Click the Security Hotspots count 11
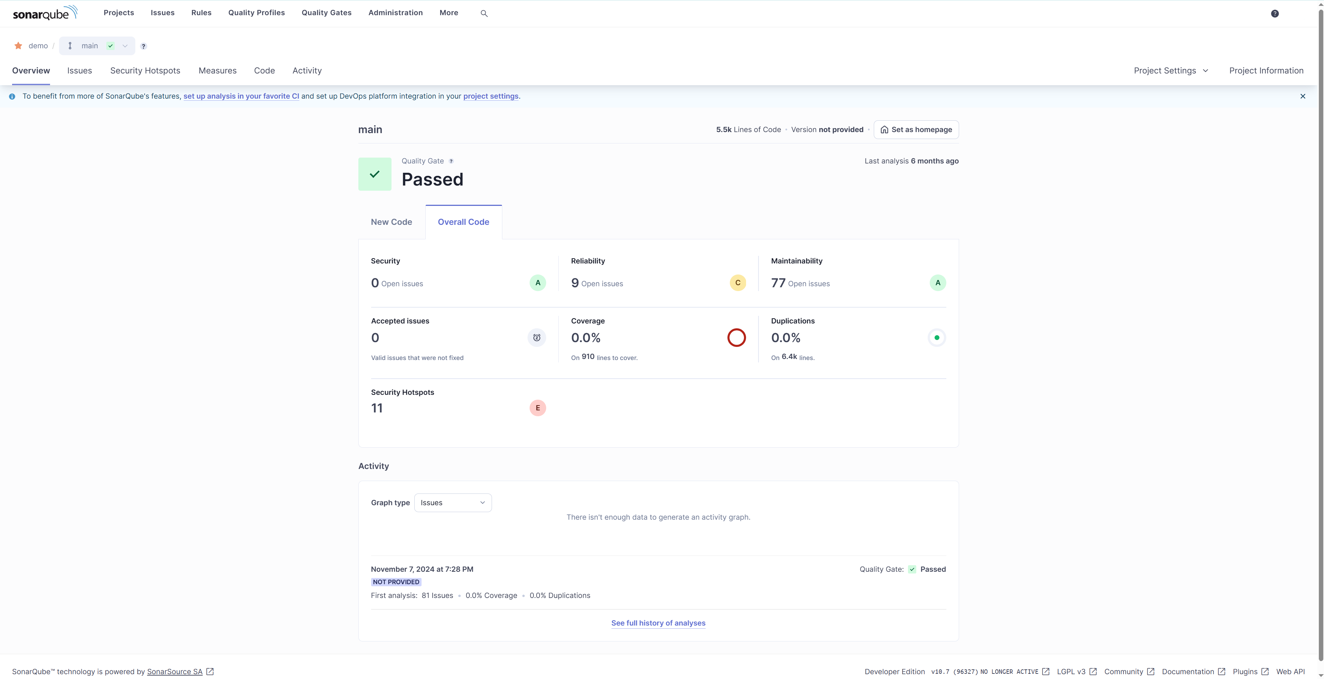This screenshot has height=679, width=1324. (377, 409)
